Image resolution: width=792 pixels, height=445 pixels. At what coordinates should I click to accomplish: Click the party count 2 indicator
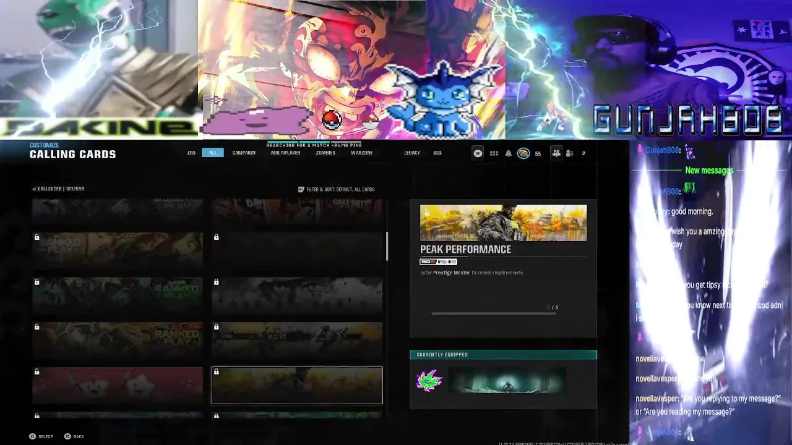pyautogui.click(x=583, y=153)
